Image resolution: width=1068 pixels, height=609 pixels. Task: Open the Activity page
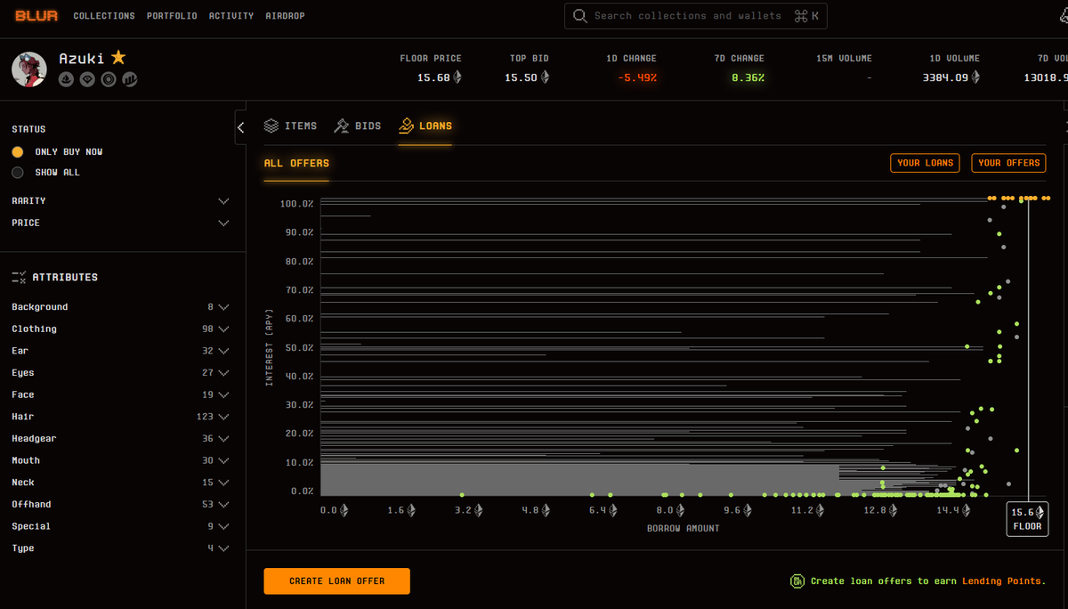tap(231, 16)
